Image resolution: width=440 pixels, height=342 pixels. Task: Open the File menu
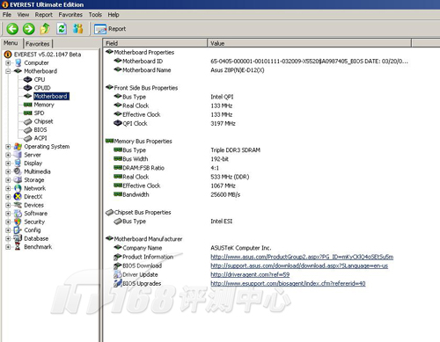pos(7,15)
